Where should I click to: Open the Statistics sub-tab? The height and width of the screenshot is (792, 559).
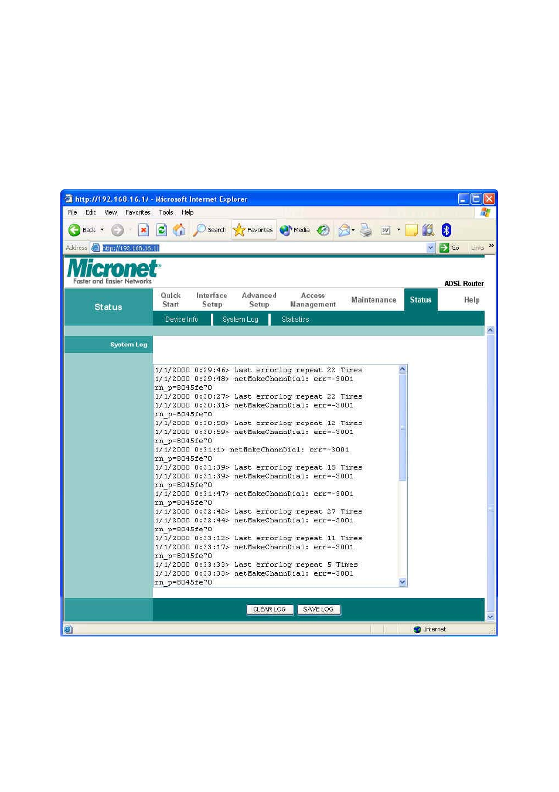pyautogui.click(x=295, y=319)
